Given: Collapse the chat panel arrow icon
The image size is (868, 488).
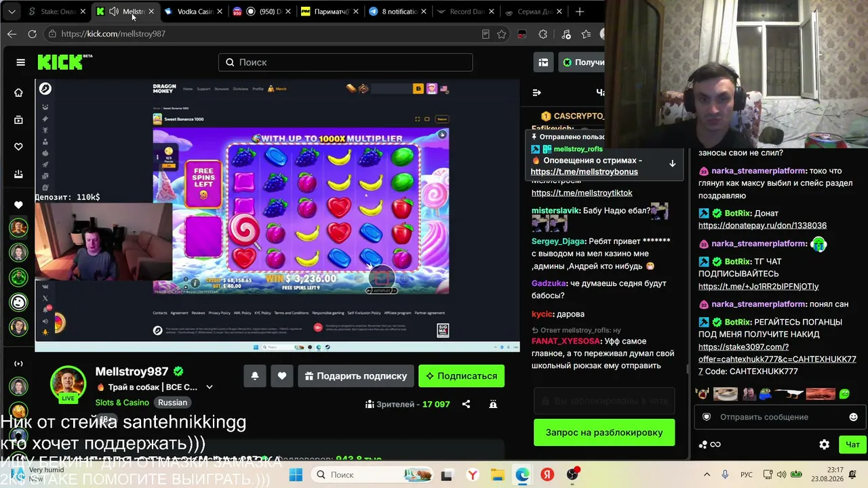Looking at the screenshot, I should pos(536,92).
